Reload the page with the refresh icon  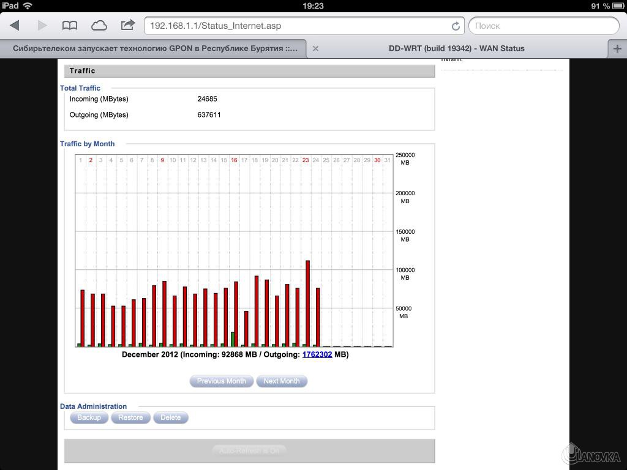tap(456, 26)
